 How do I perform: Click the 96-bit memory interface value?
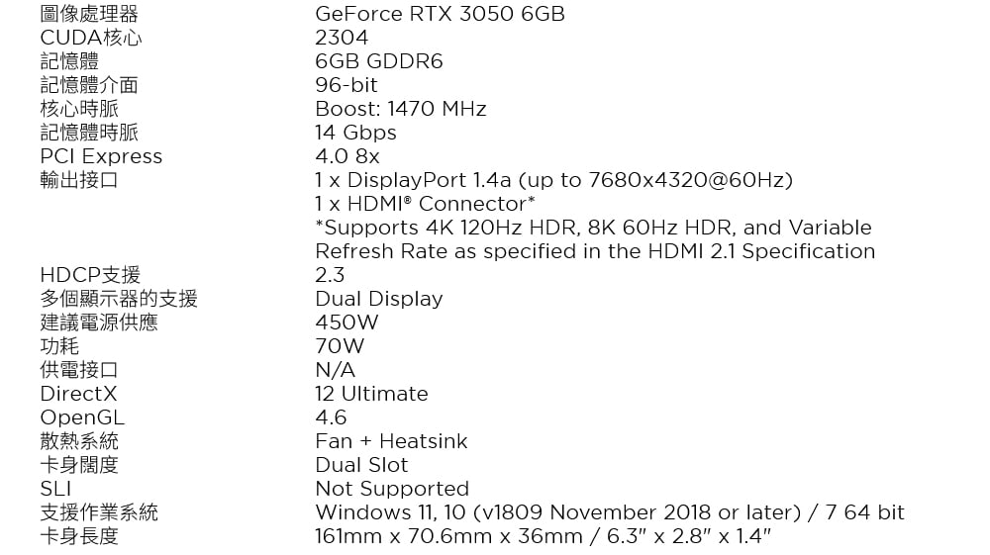346,85
